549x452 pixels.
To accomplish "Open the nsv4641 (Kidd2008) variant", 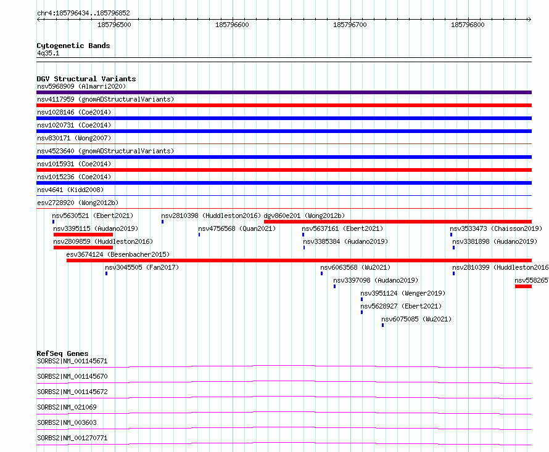I will (70, 190).
